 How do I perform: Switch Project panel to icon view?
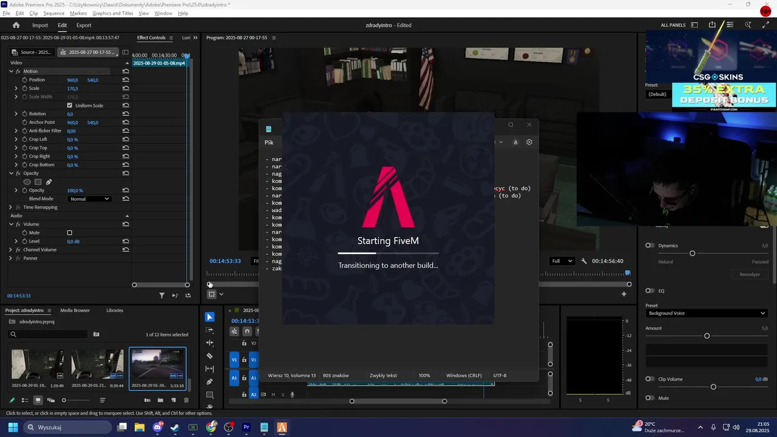pyautogui.click(x=38, y=400)
